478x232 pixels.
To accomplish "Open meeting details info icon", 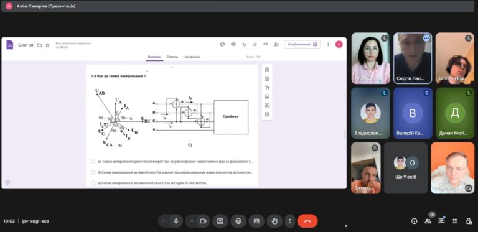I will coord(414,221).
